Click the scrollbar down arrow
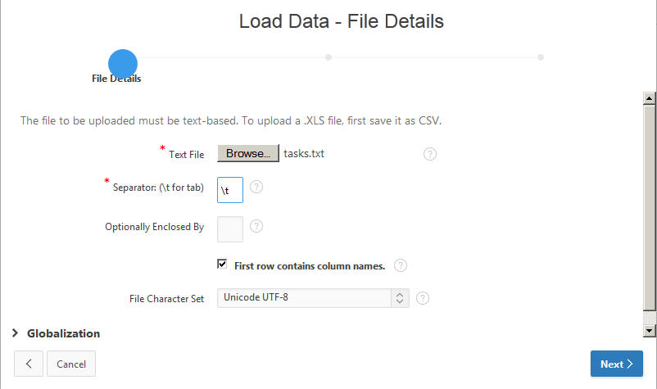 pos(650,330)
